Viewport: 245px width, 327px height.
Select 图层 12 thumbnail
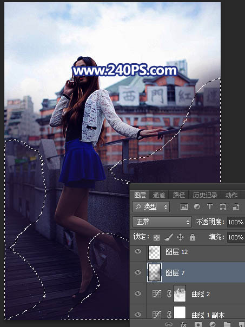tap(154, 252)
